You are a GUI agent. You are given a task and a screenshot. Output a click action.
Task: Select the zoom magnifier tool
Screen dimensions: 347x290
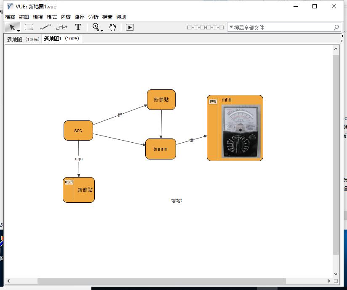(96, 27)
